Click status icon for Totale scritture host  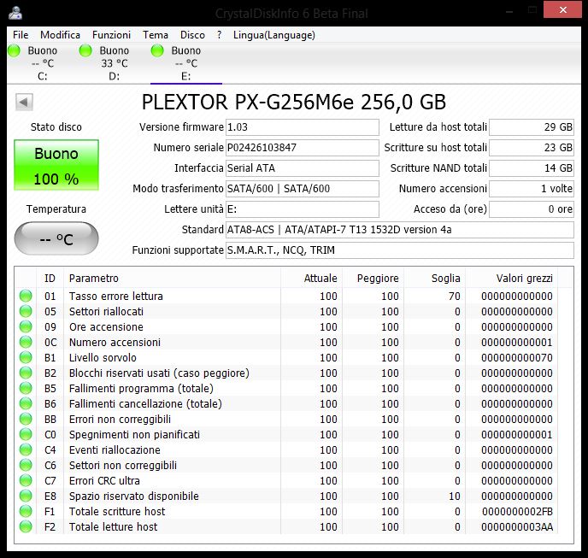[26, 511]
